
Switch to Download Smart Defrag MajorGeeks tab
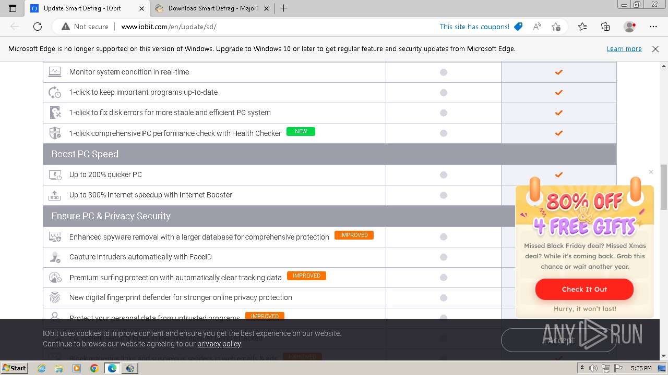pyautogui.click(x=213, y=8)
